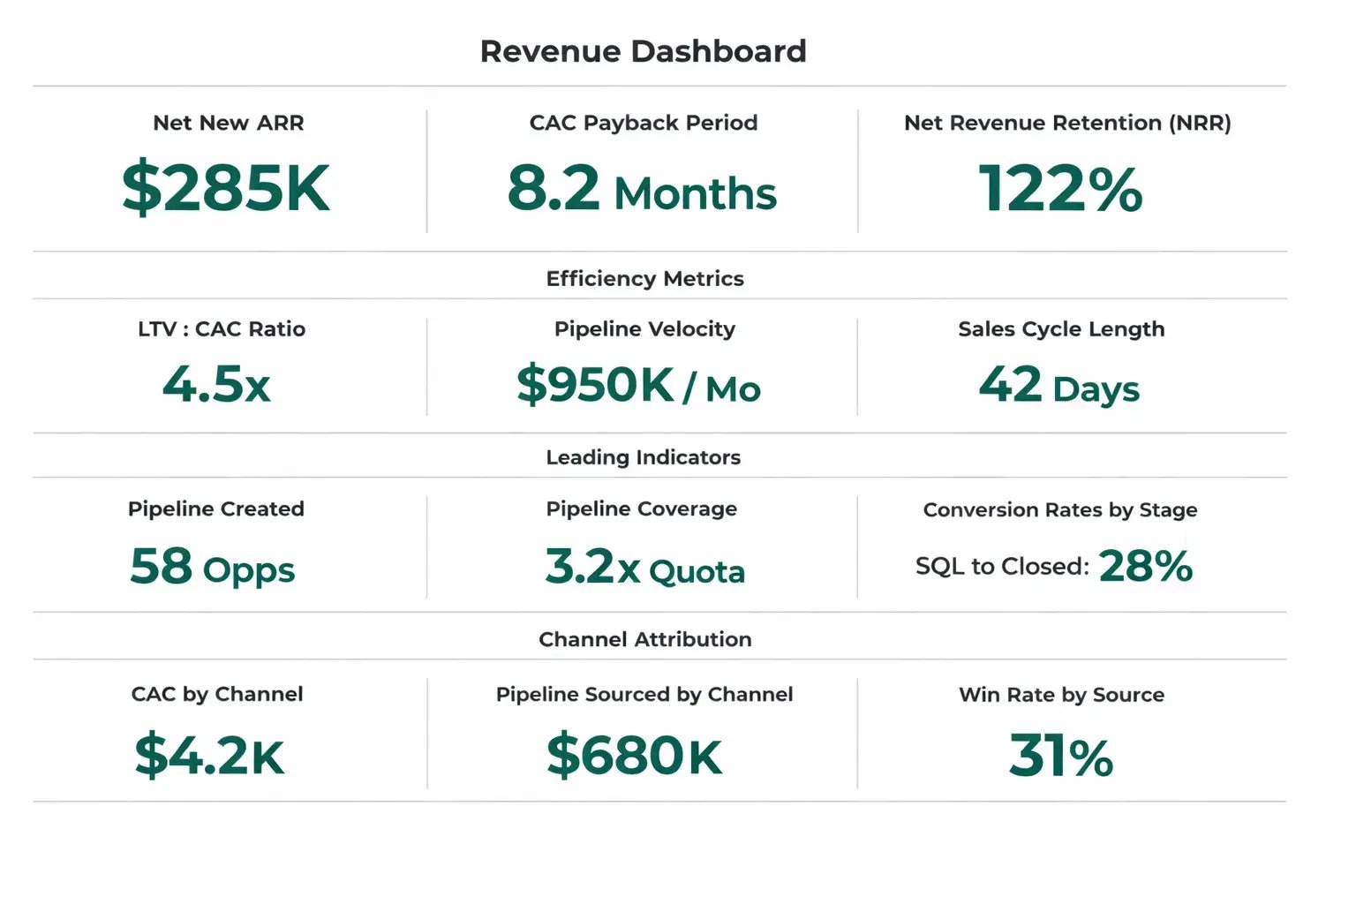Open the Efficiency Metrics section header
1356x904 pixels.
click(644, 278)
